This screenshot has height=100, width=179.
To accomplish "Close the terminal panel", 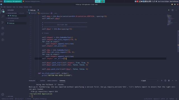I will click(x=176, y=81).
